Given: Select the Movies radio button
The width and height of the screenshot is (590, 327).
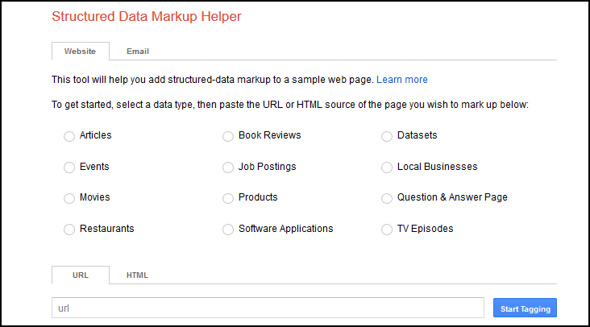Looking at the screenshot, I should 69,198.
